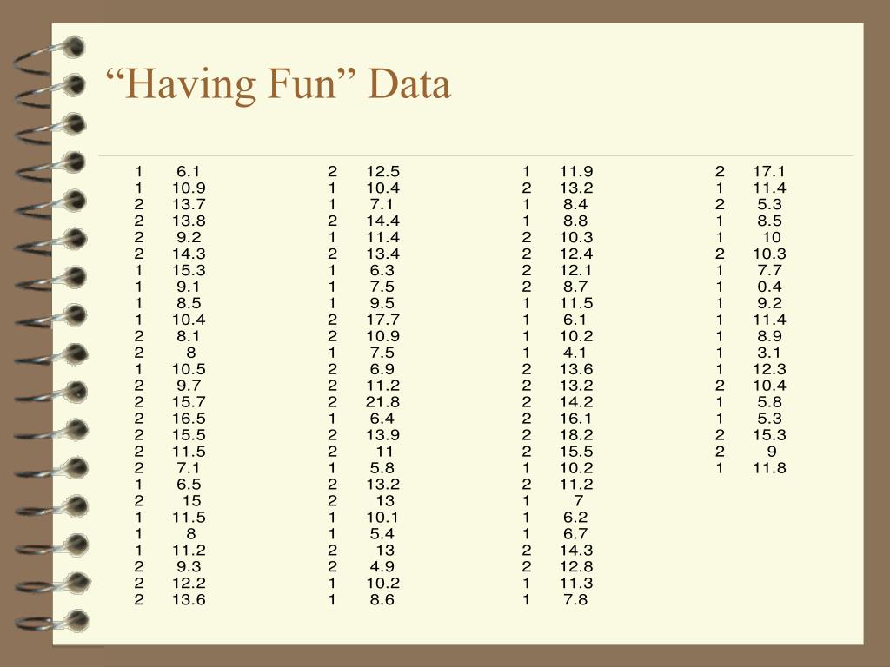Select the value 11.8 ending fourth column
The width and height of the screenshot is (890, 667).
point(769,467)
